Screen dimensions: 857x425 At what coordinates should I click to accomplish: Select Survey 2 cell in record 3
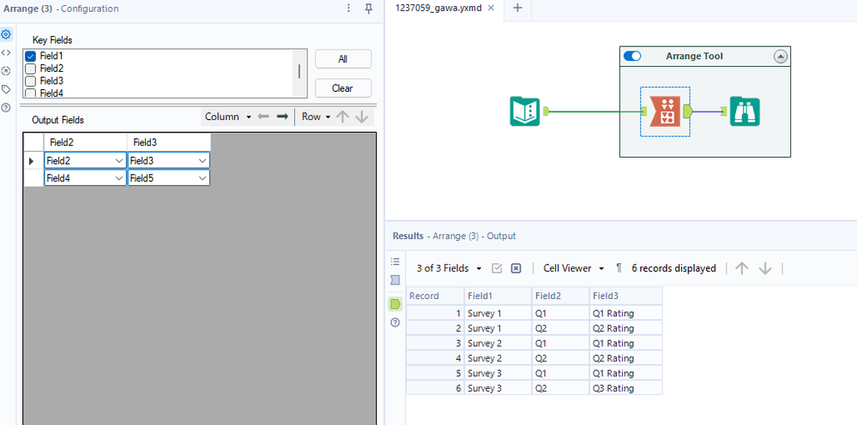coord(498,343)
